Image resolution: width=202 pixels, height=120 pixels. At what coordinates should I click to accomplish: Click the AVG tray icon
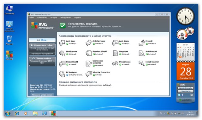[x=168, y=113]
